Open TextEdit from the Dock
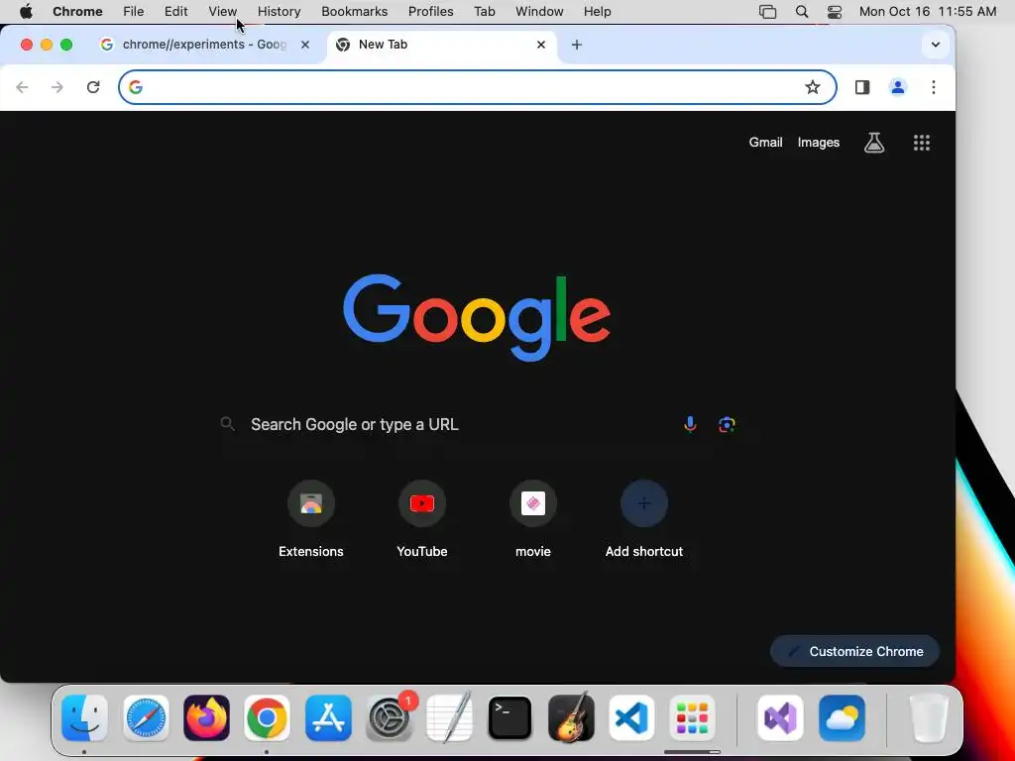This screenshot has width=1015, height=761. tap(449, 718)
